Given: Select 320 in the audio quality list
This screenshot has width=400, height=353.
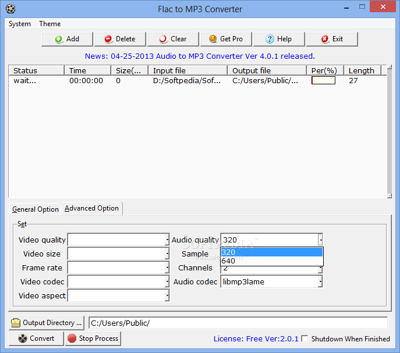Looking at the screenshot, I should tap(272, 252).
